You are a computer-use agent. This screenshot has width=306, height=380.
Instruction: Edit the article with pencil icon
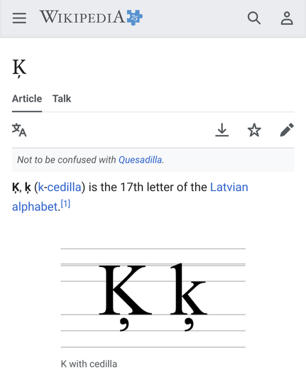point(287,130)
